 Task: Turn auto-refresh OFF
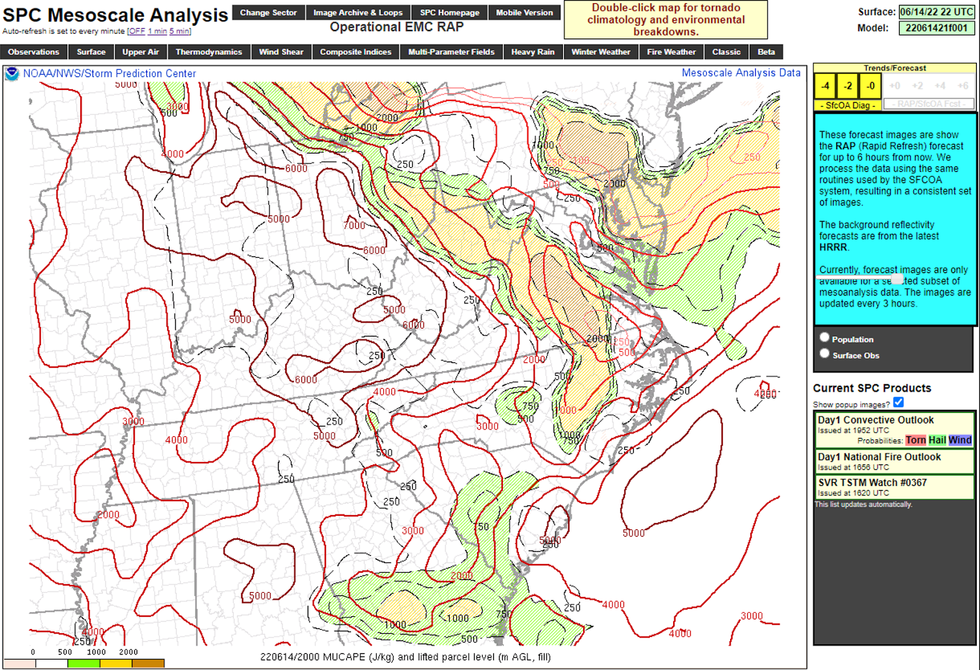pyautogui.click(x=137, y=31)
